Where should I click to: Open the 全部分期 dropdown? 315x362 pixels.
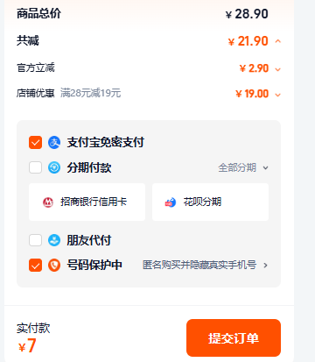243,167
